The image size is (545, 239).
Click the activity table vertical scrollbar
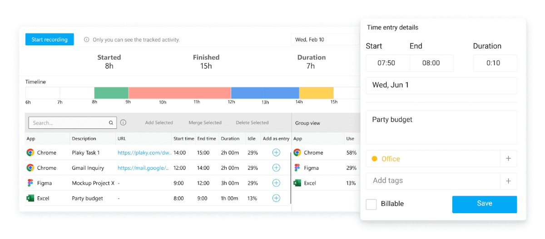click(290, 178)
